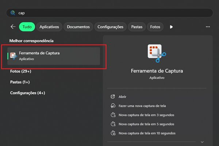Click the Melhor correspondência heading

pyautogui.click(x=31, y=41)
